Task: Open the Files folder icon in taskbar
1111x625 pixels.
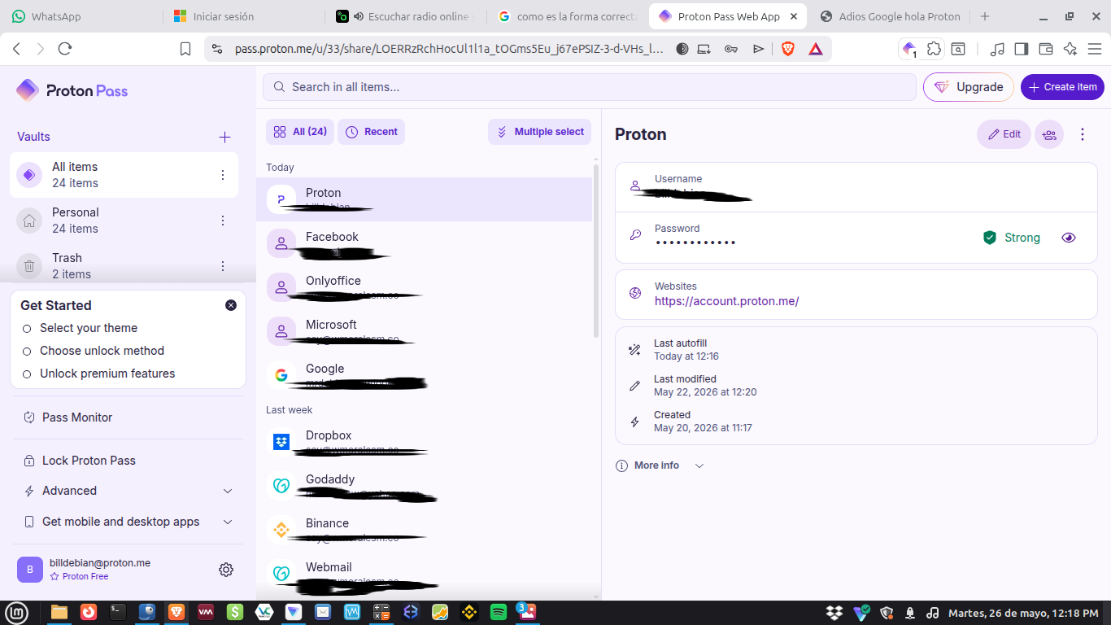Action: click(59, 612)
